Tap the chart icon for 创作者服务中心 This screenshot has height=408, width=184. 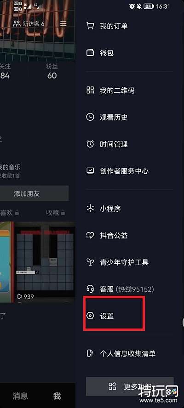pos(90,171)
